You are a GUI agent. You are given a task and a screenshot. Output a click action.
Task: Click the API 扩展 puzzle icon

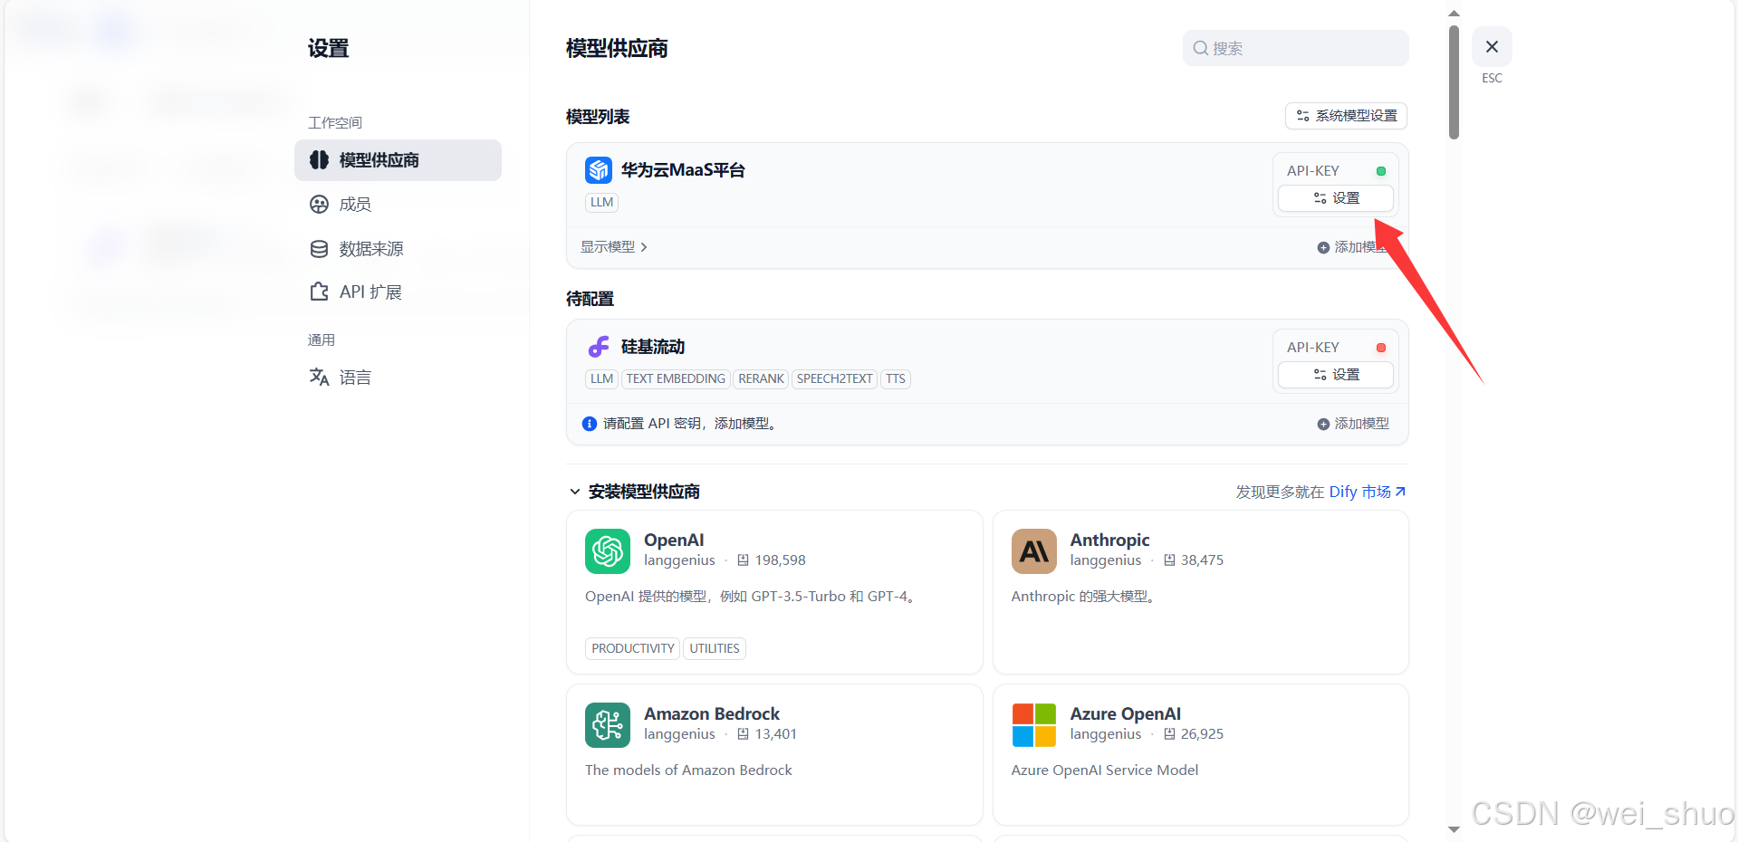[319, 292]
